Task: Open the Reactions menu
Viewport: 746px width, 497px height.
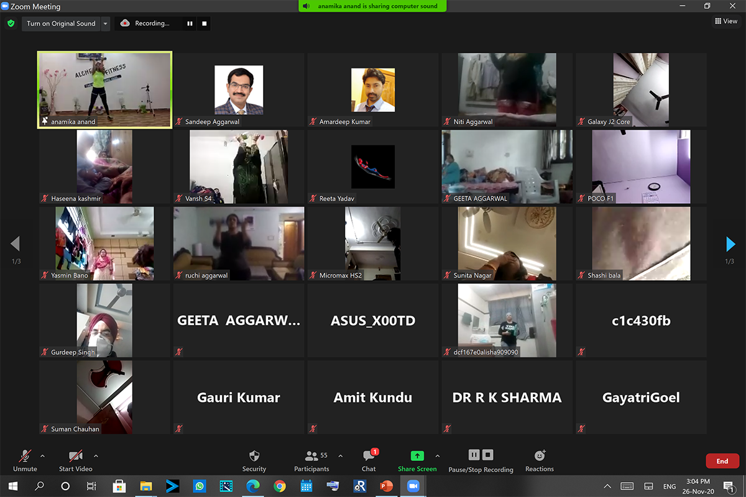Action: [x=539, y=460]
